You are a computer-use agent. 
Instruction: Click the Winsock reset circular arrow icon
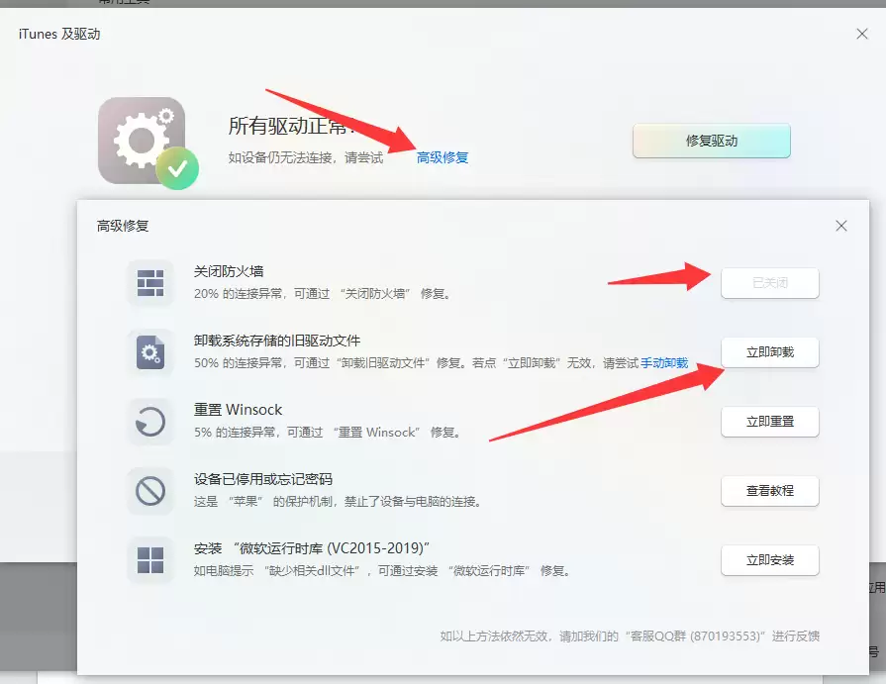click(x=150, y=422)
